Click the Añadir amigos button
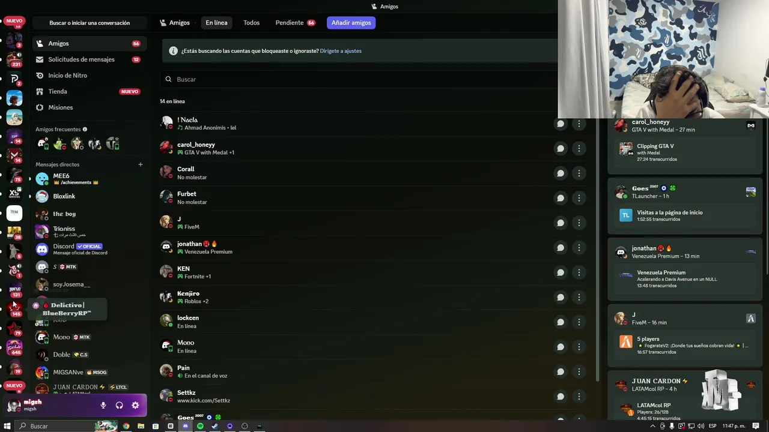 (x=351, y=23)
